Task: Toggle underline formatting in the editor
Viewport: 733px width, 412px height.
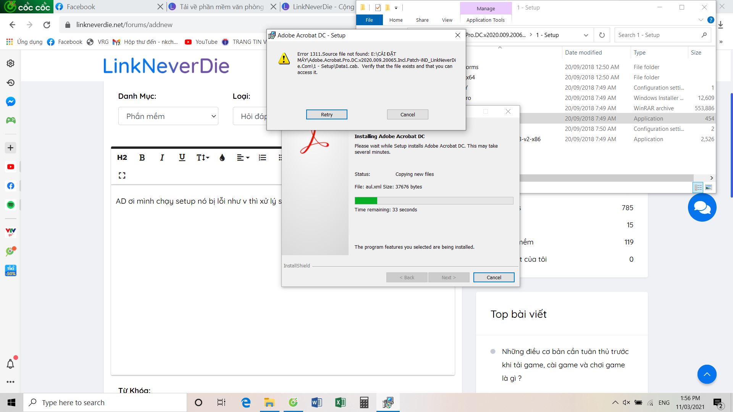Action: [x=182, y=157]
